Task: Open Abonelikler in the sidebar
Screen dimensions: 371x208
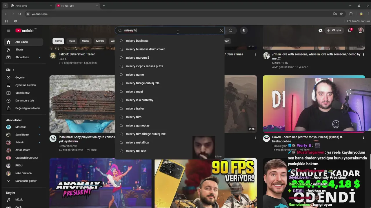Action: 23,57
